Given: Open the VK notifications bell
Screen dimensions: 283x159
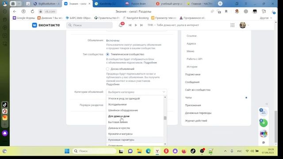Looking at the screenshot, I should [121, 25].
